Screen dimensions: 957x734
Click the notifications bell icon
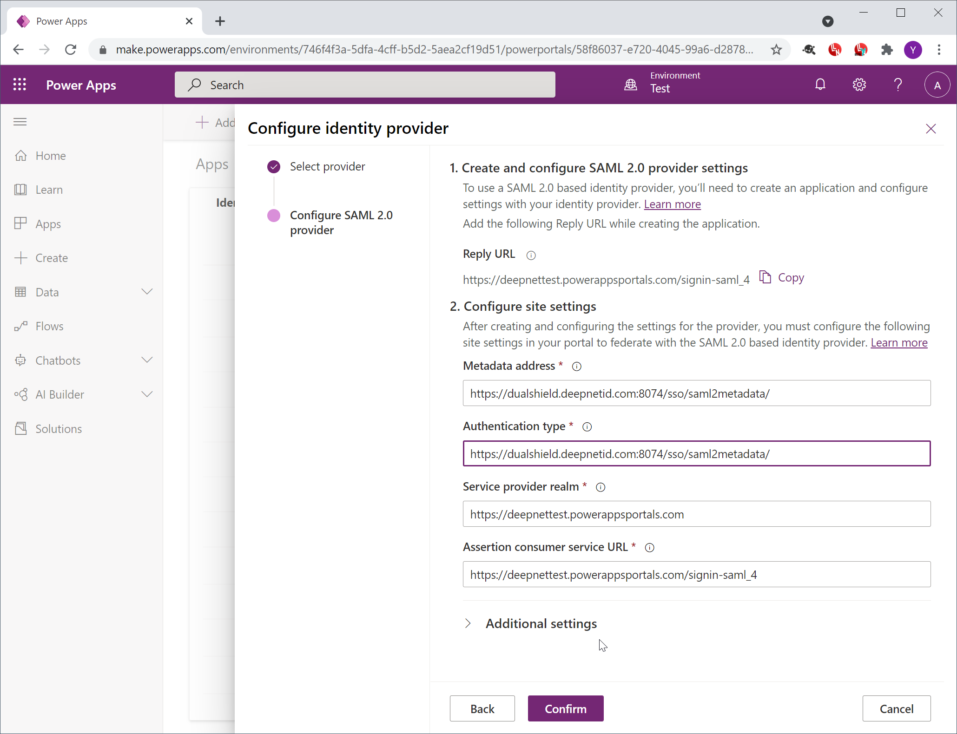tap(820, 85)
